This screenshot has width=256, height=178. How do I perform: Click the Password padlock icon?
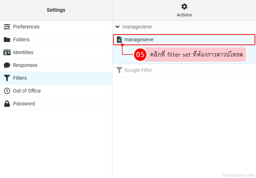pos(7,104)
